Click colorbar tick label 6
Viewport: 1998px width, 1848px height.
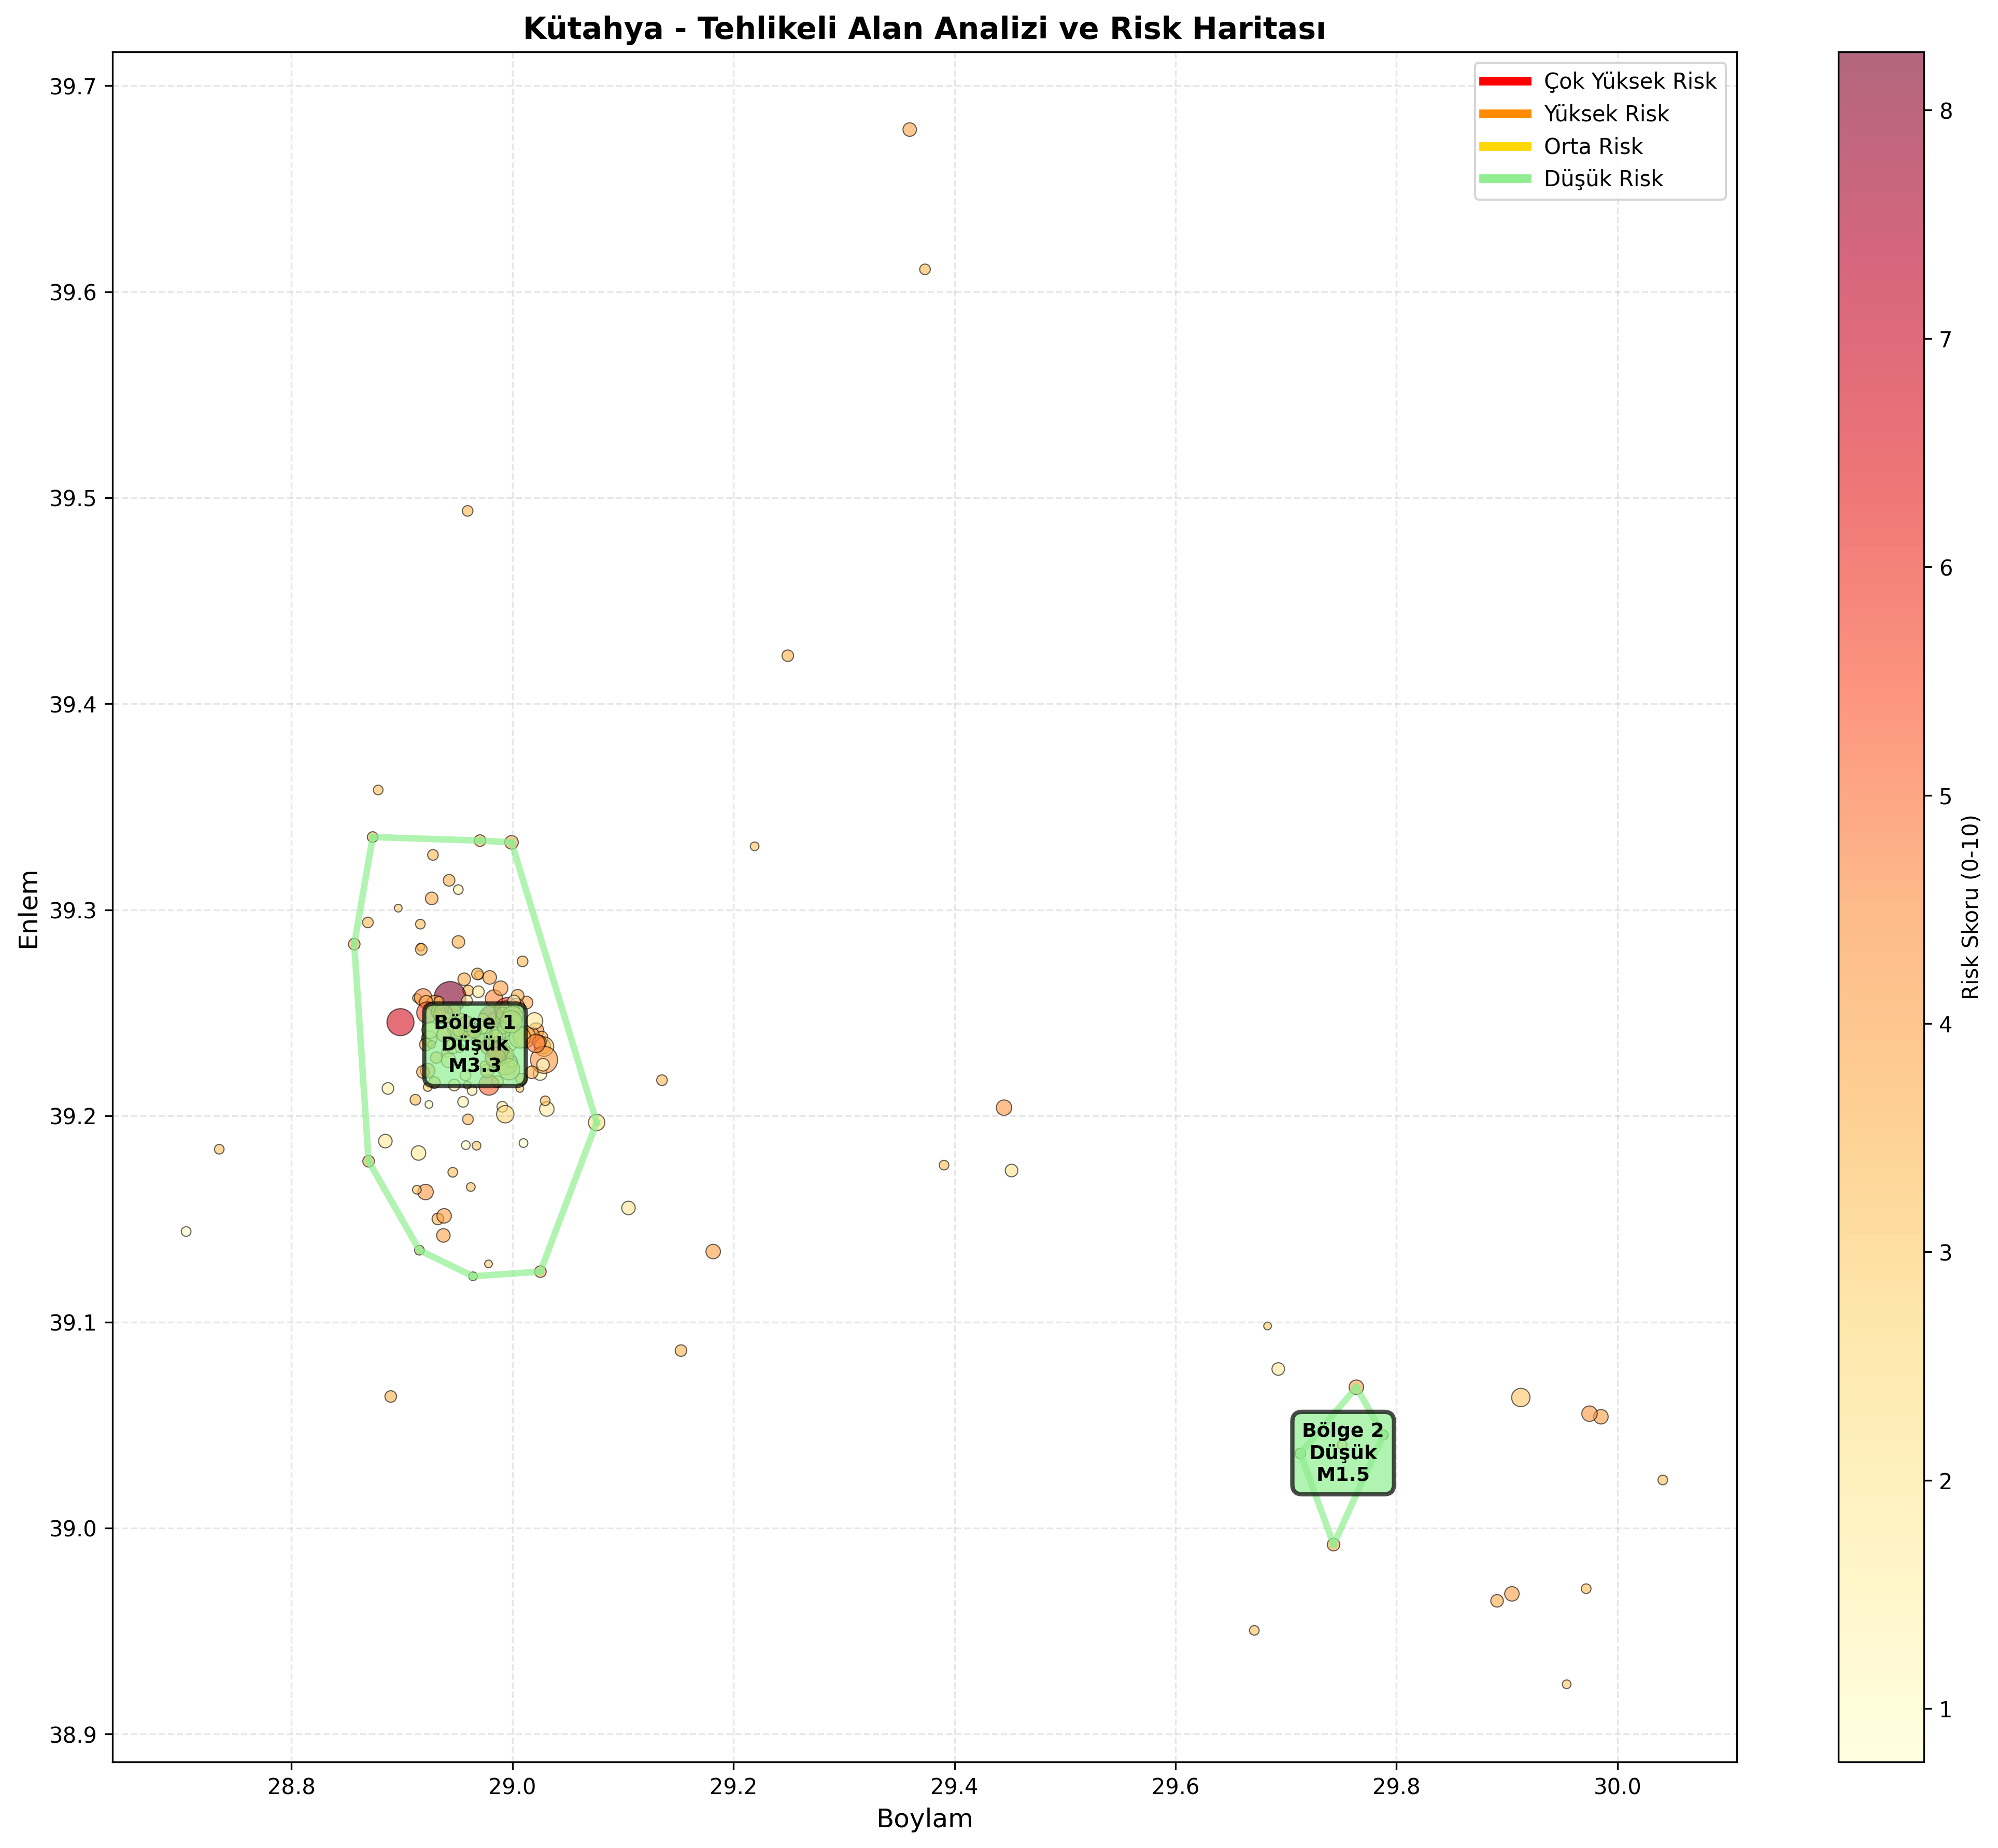(1945, 568)
